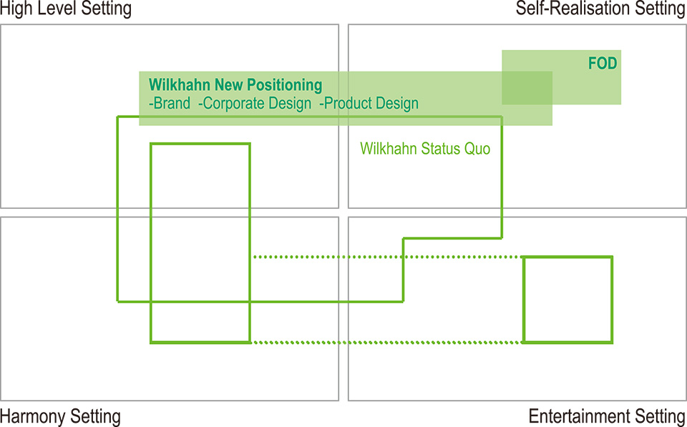
Task: Click the upper dotted green connector line
Action: (x=387, y=257)
